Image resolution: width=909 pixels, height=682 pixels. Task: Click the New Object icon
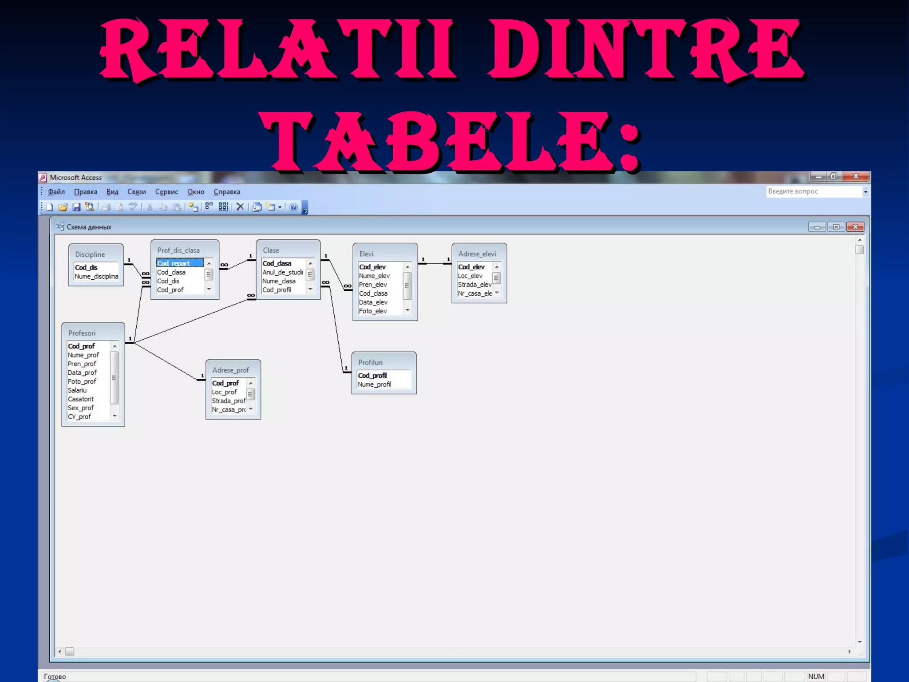pos(270,207)
